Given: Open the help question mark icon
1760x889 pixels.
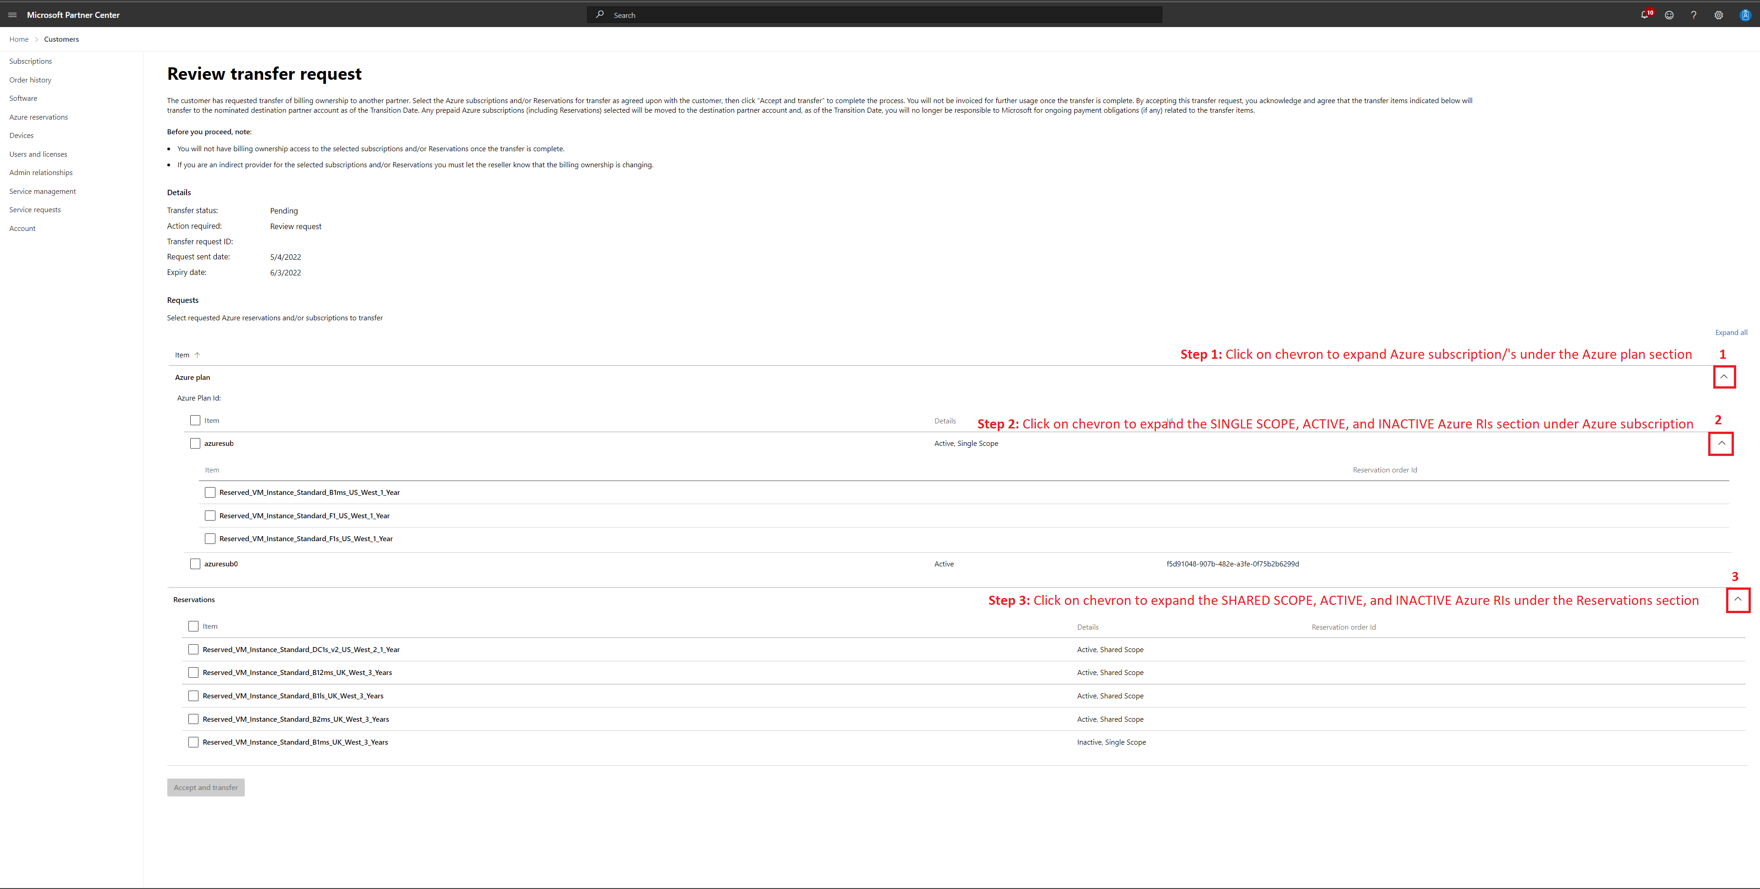Looking at the screenshot, I should 1694,15.
